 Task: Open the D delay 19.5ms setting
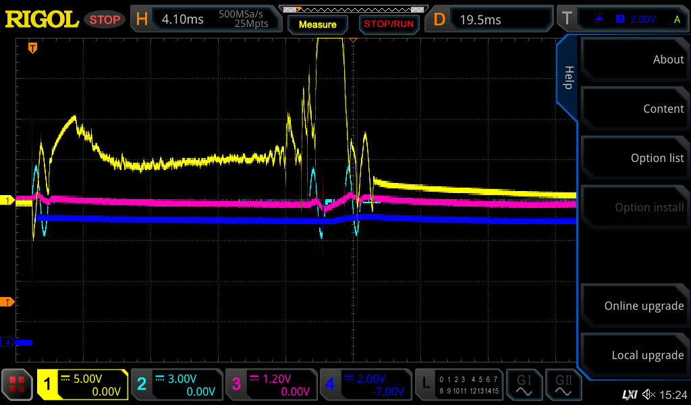click(491, 20)
